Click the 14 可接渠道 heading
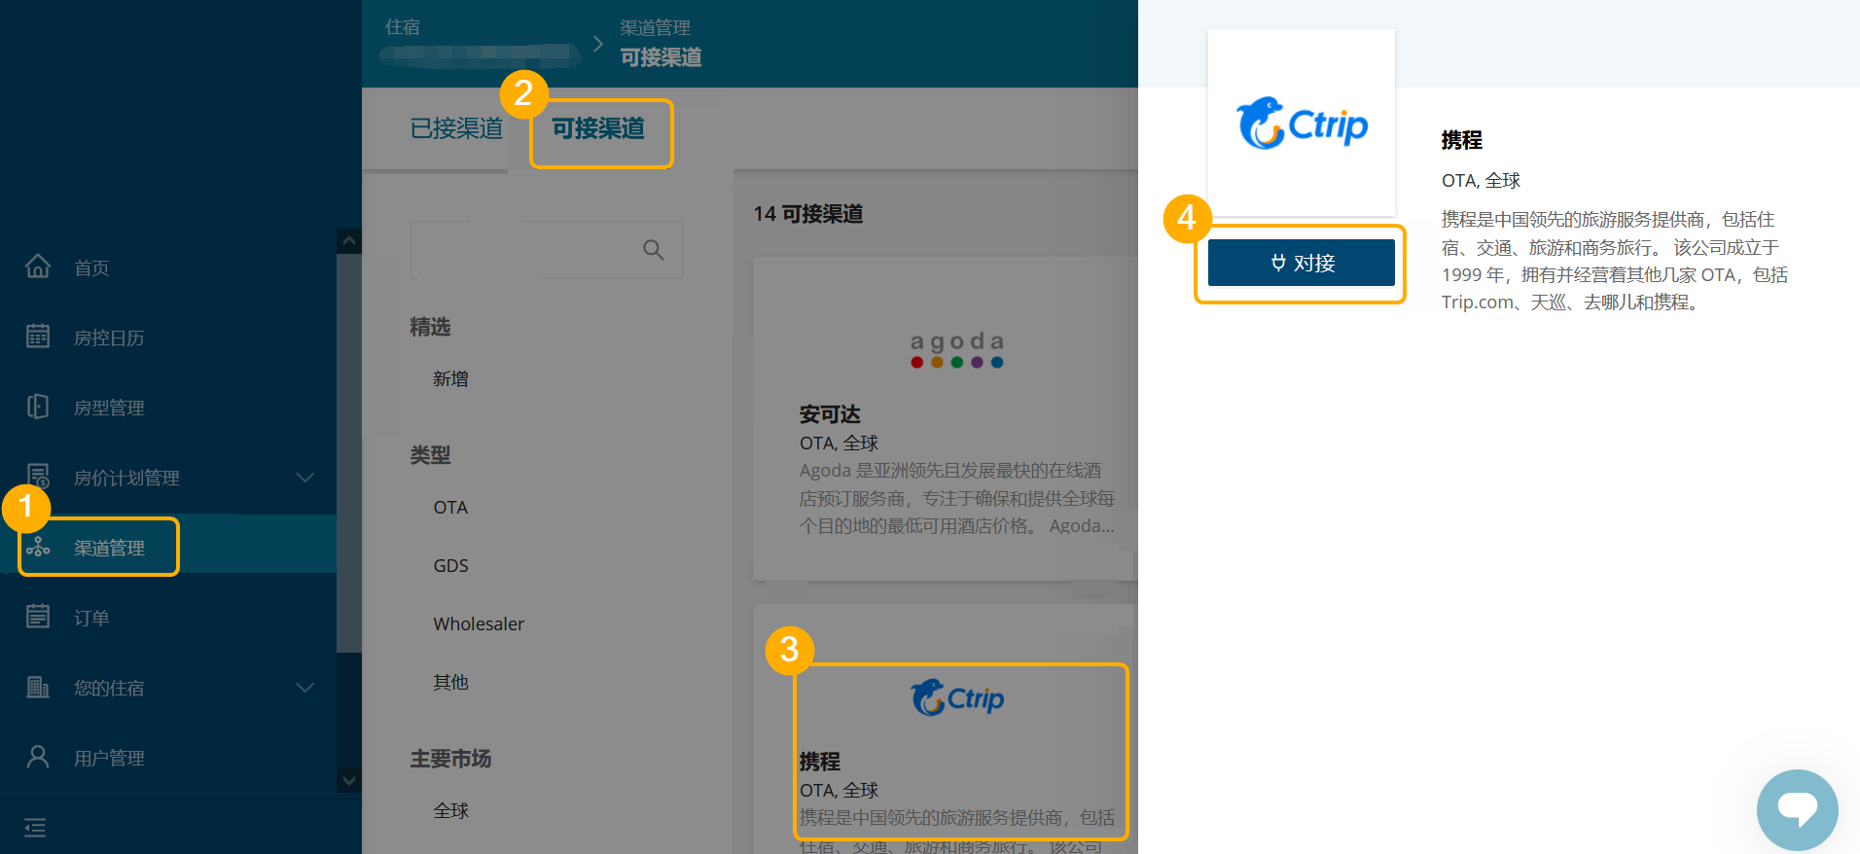This screenshot has width=1860, height=854. click(x=808, y=214)
